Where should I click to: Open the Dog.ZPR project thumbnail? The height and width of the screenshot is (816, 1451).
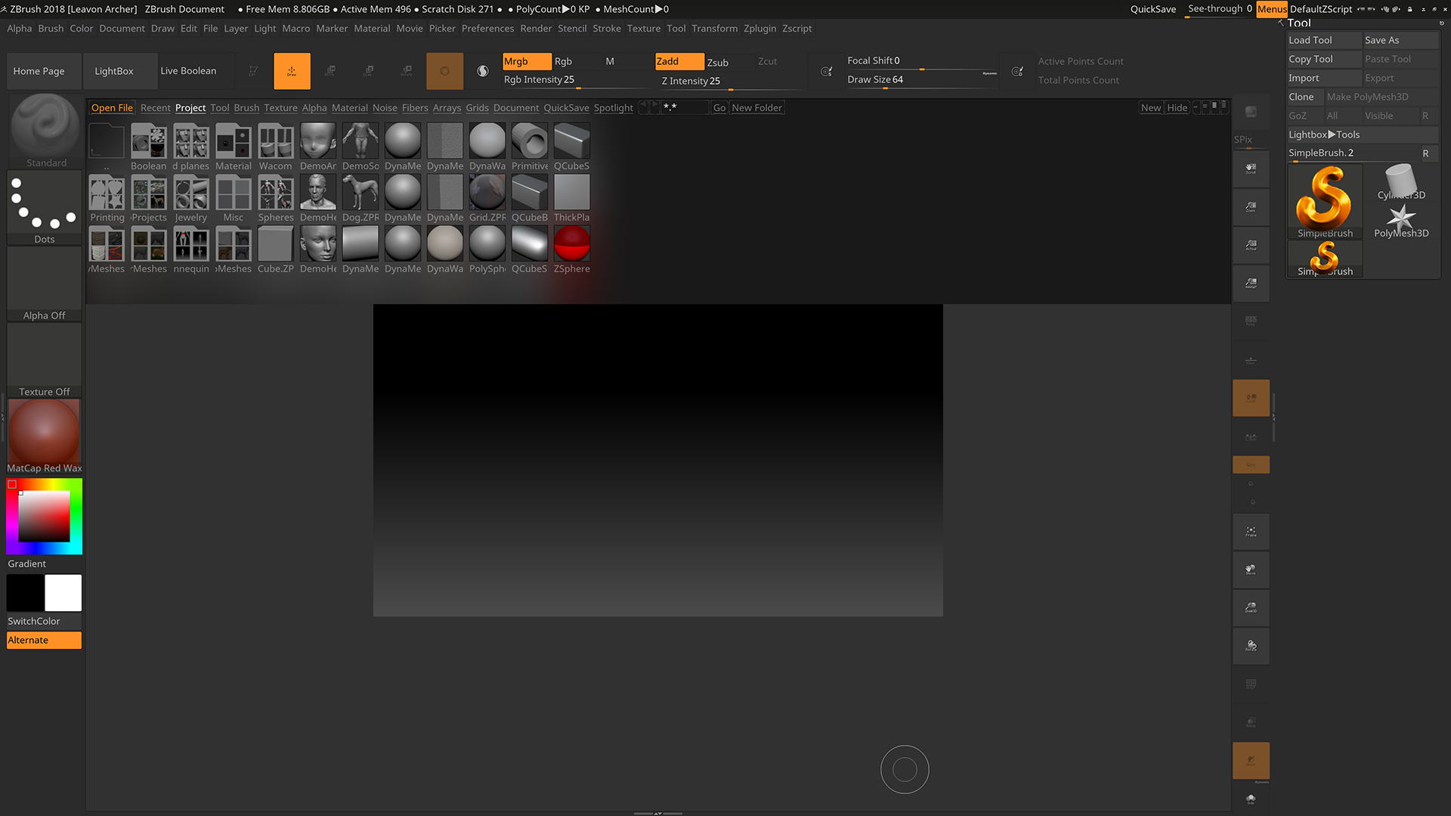[x=360, y=199]
